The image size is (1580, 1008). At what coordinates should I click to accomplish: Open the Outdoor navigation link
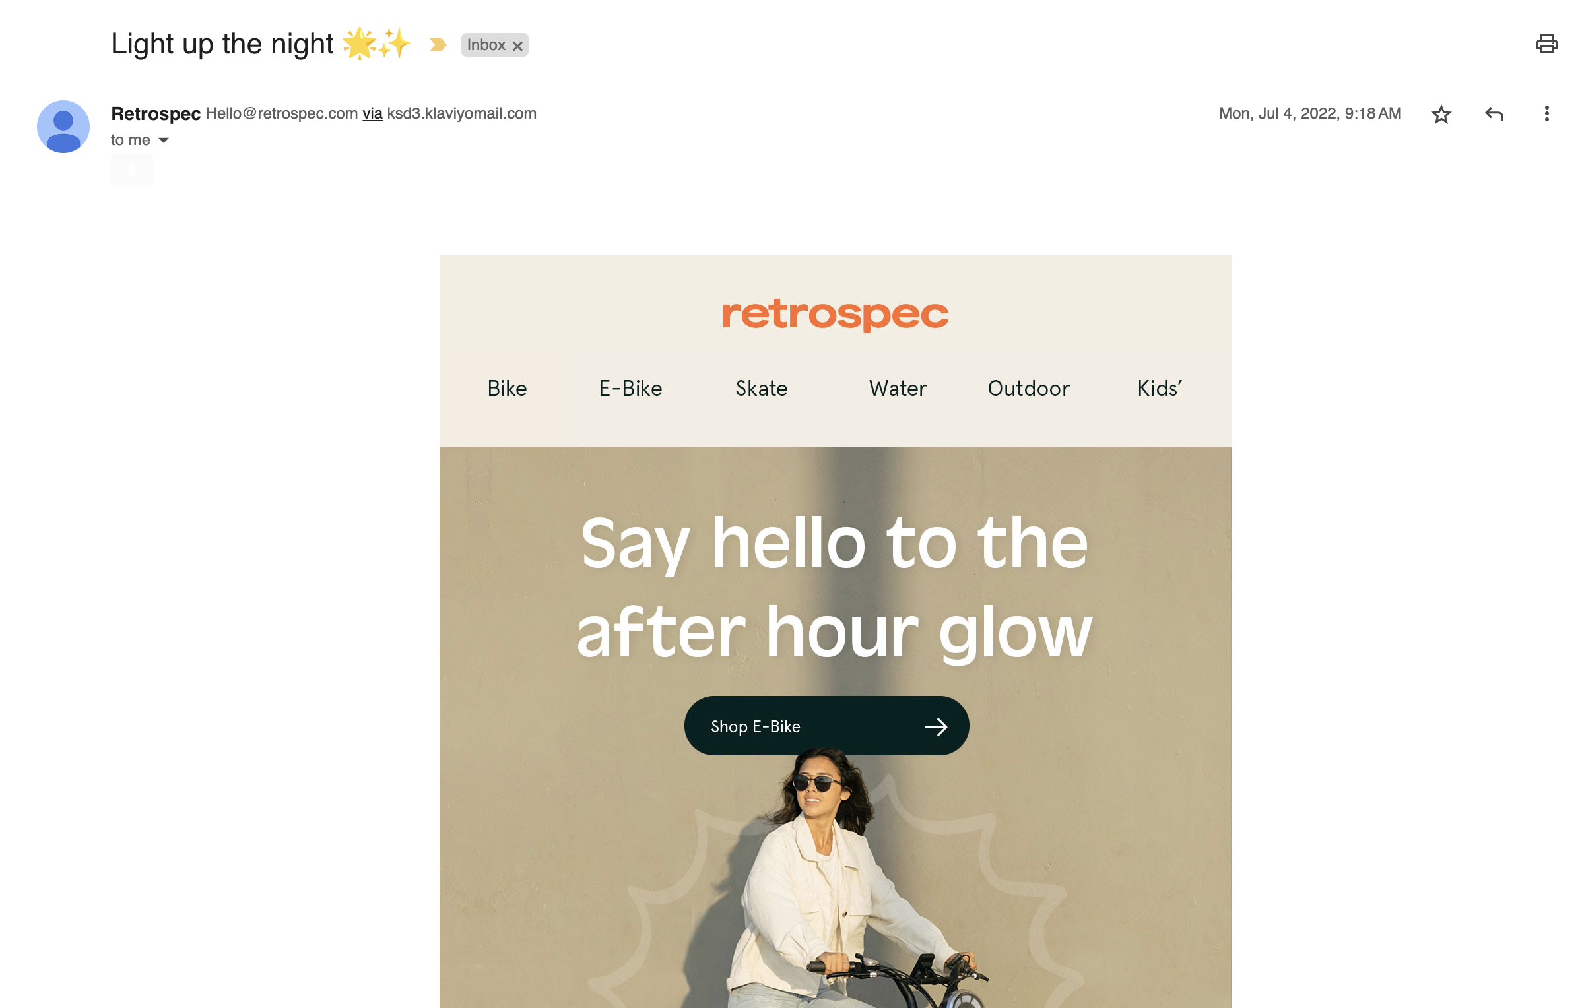(x=1028, y=389)
